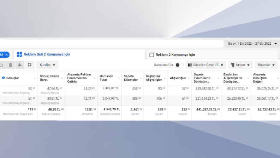Image resolution: width=280 pixels, height=158 pixels.
Task: Click footnote marker beside total 1.461
Action: click(141, 109)
